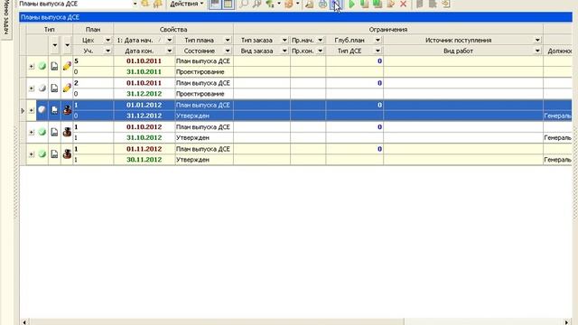The width and height of the screenshot is (578, 325).
Task: Click the first magnifier search icon in toolbar
Action: click(244, 4)
